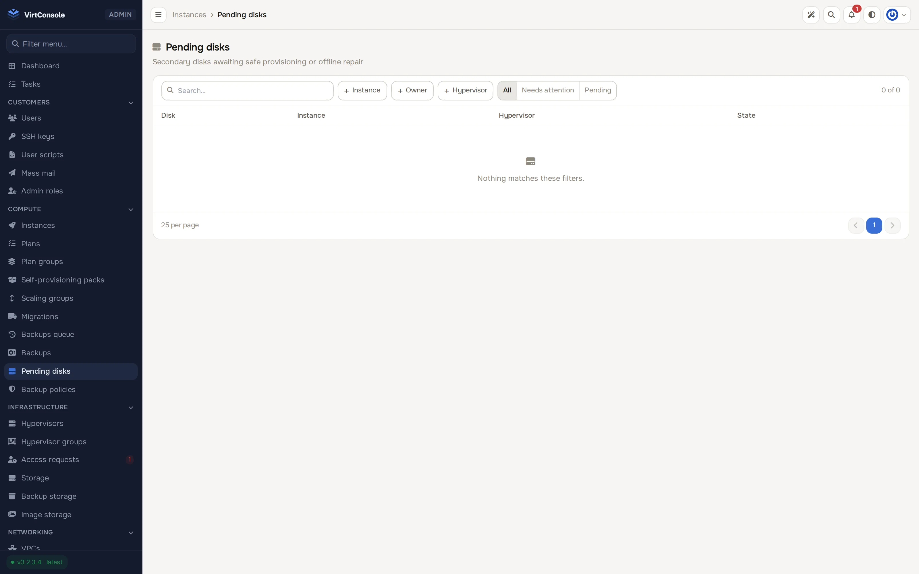919x574 pixels.
Task: Click the VirtConsole logo icon
Action: click(x=13, y=14)
